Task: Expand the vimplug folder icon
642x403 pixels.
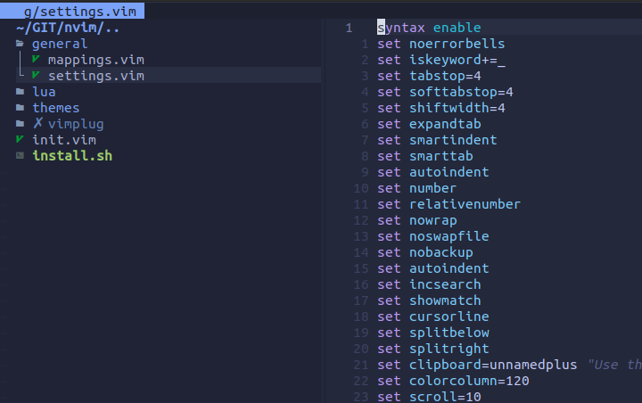Action: coord(20,123)
